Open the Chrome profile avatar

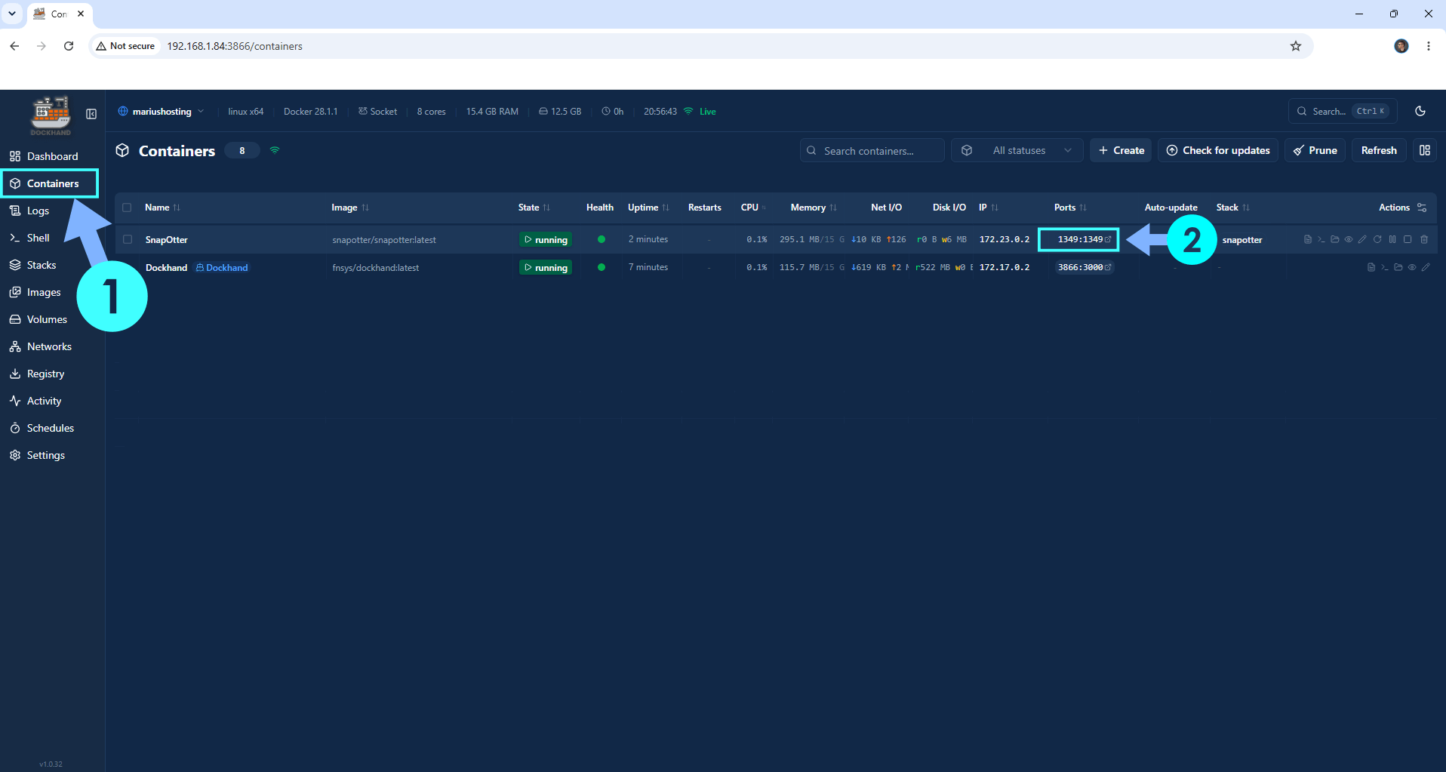(1401, 46)
